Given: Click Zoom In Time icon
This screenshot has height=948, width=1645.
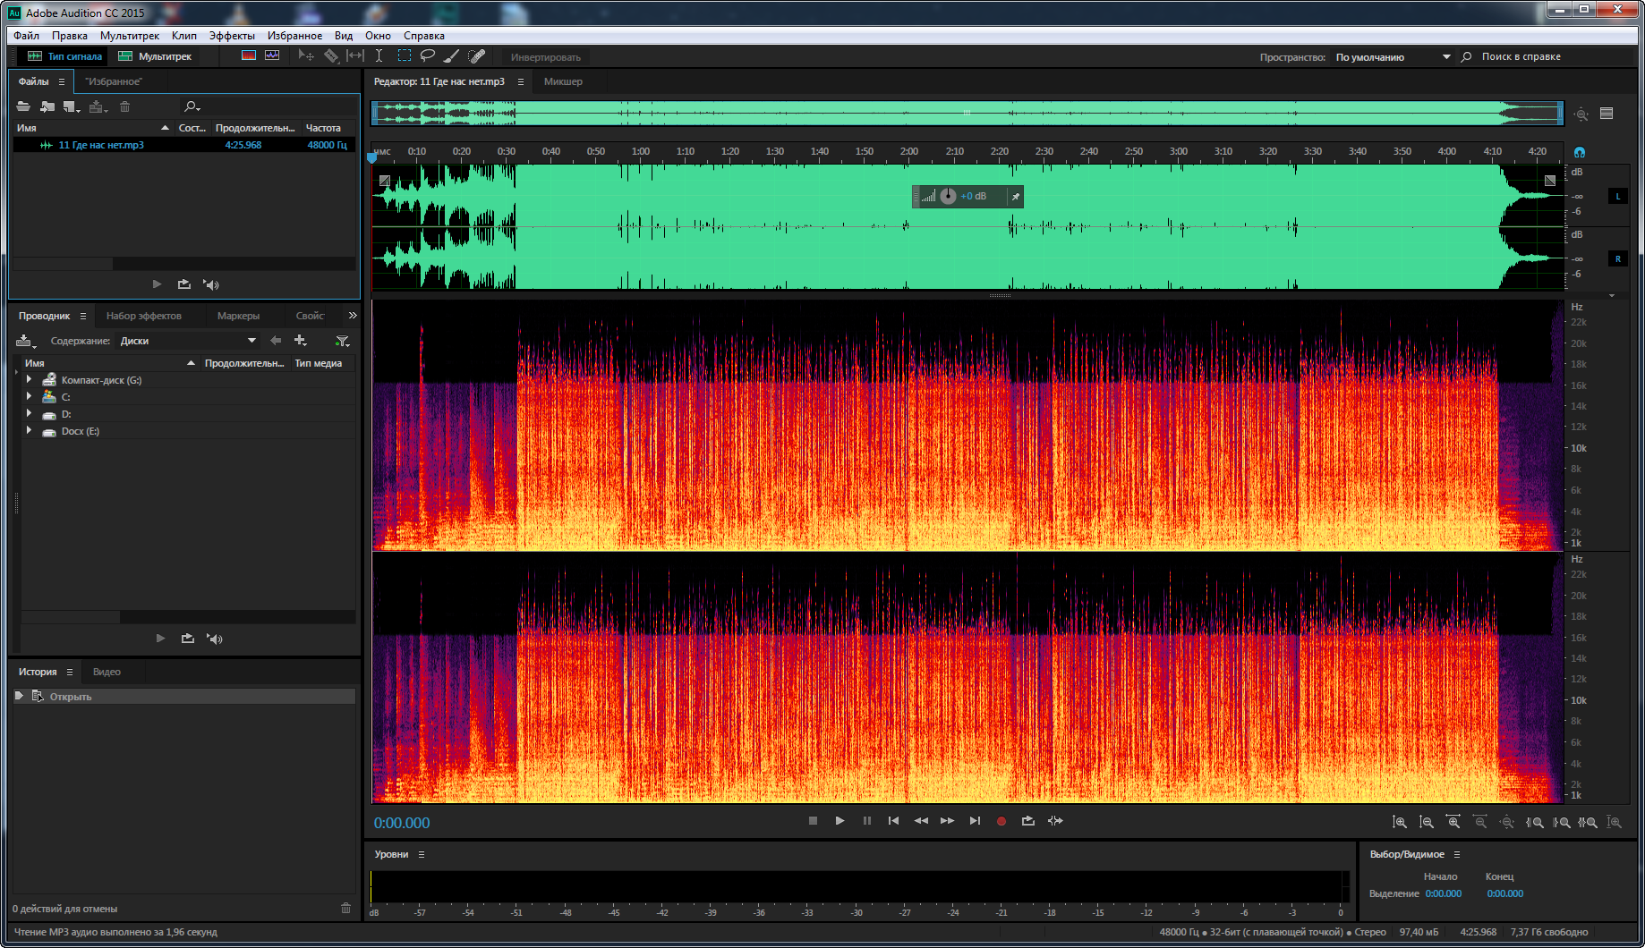Looking at the screenshot, I should coord(1453,822).
